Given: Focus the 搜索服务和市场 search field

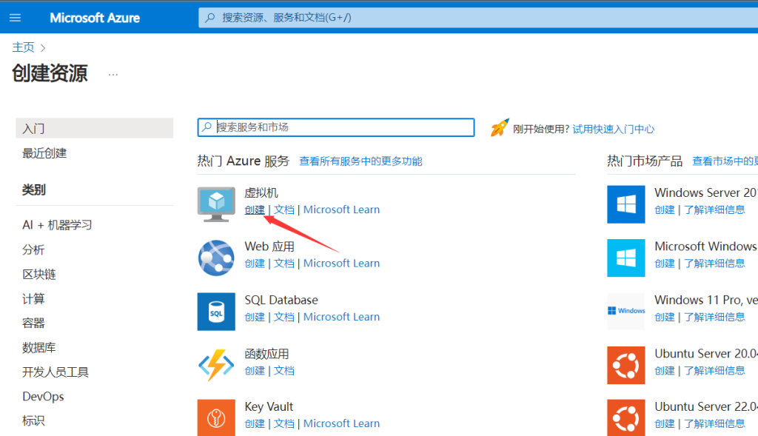Looking at the screenshot, I should pos(341,127).
